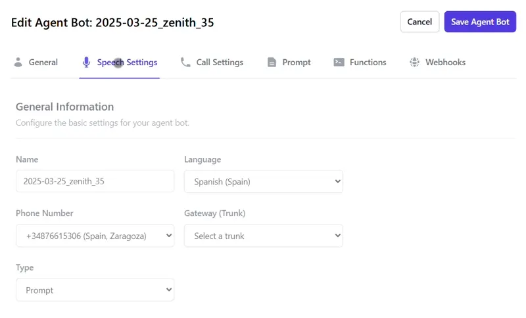
Task: Click the phone handset icon for Call Settings
Action: pyautogui.click(x=185, y=63)
